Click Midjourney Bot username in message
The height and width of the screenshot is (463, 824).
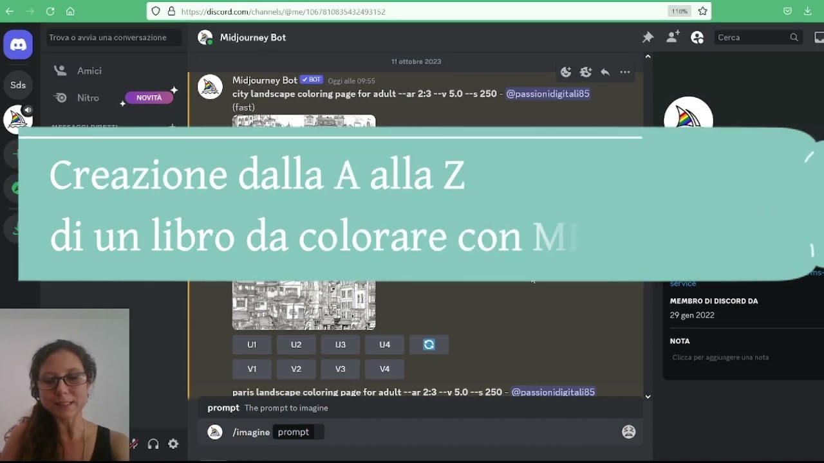pyautogui.click(x=265, y=80)
